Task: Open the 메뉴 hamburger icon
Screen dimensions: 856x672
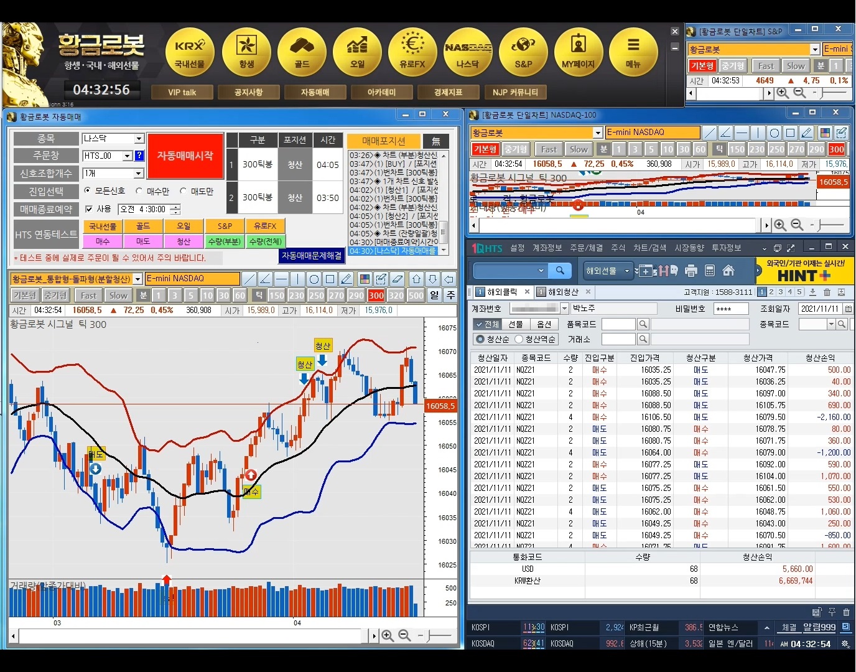Action: pos(633,52)
